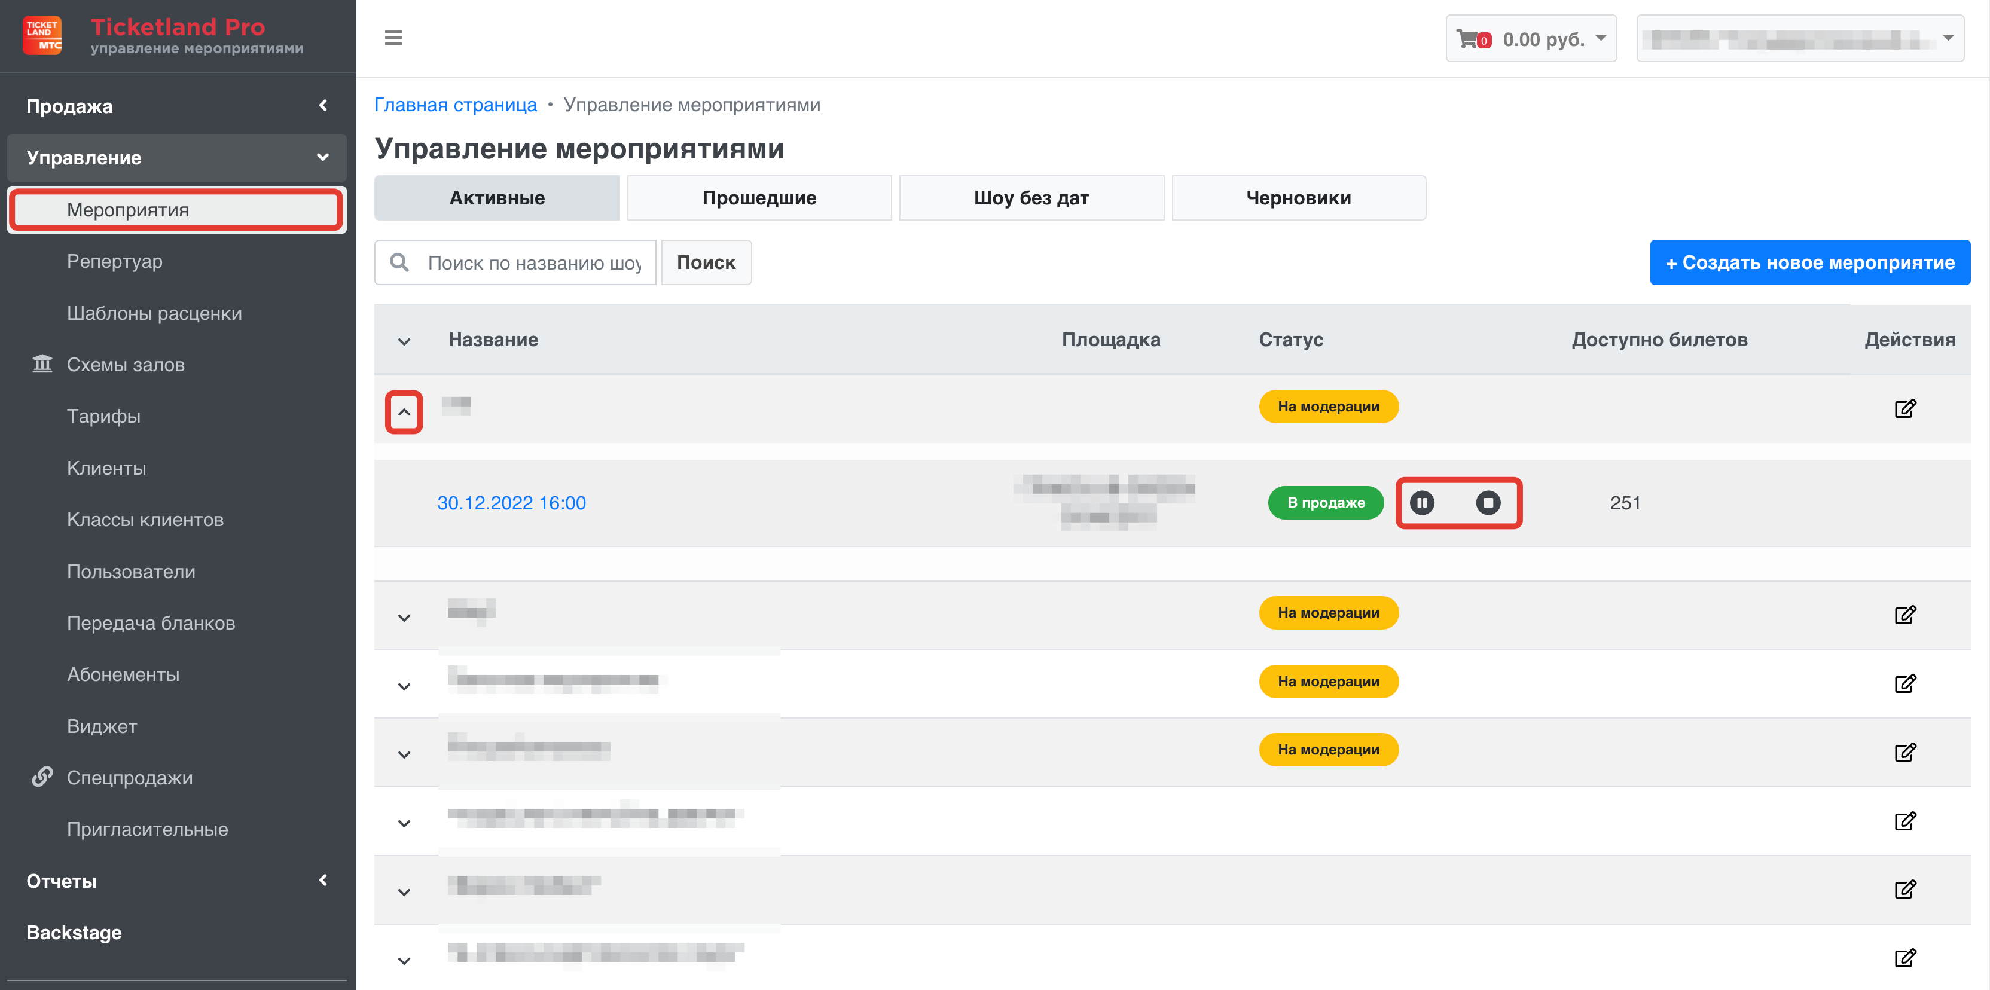Expand the second event row
Screen dimensions: 1990x990
tap(404, 618)
